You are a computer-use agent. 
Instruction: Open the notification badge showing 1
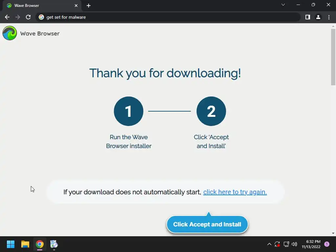pos(327,244)
